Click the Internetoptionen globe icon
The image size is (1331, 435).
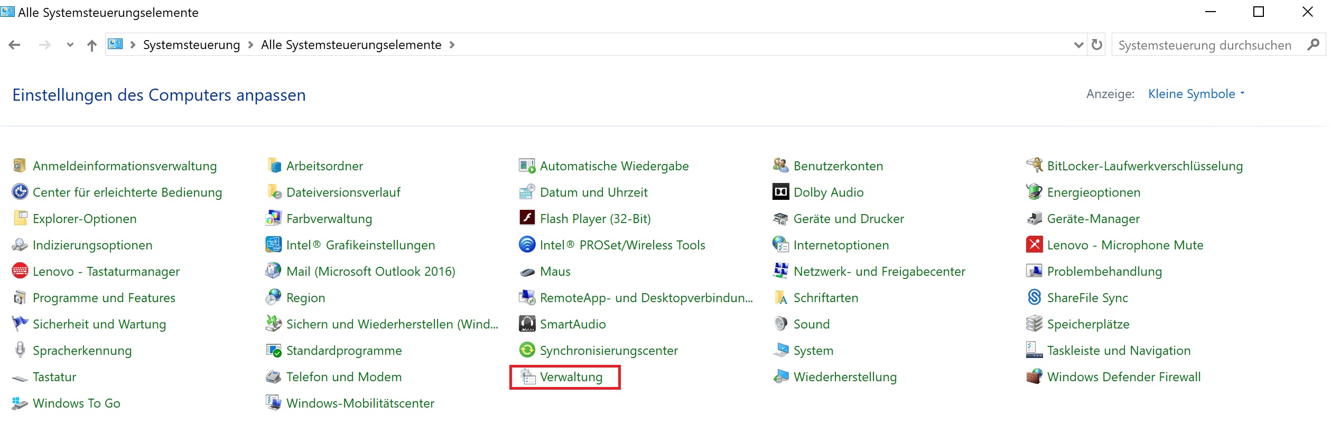pyautogui.click(x=781, y=245)
